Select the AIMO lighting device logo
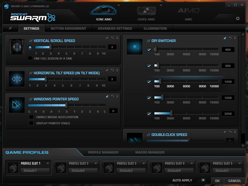Image resolution: width=248 pixels, height=186 pixels. tap(188, 11)
